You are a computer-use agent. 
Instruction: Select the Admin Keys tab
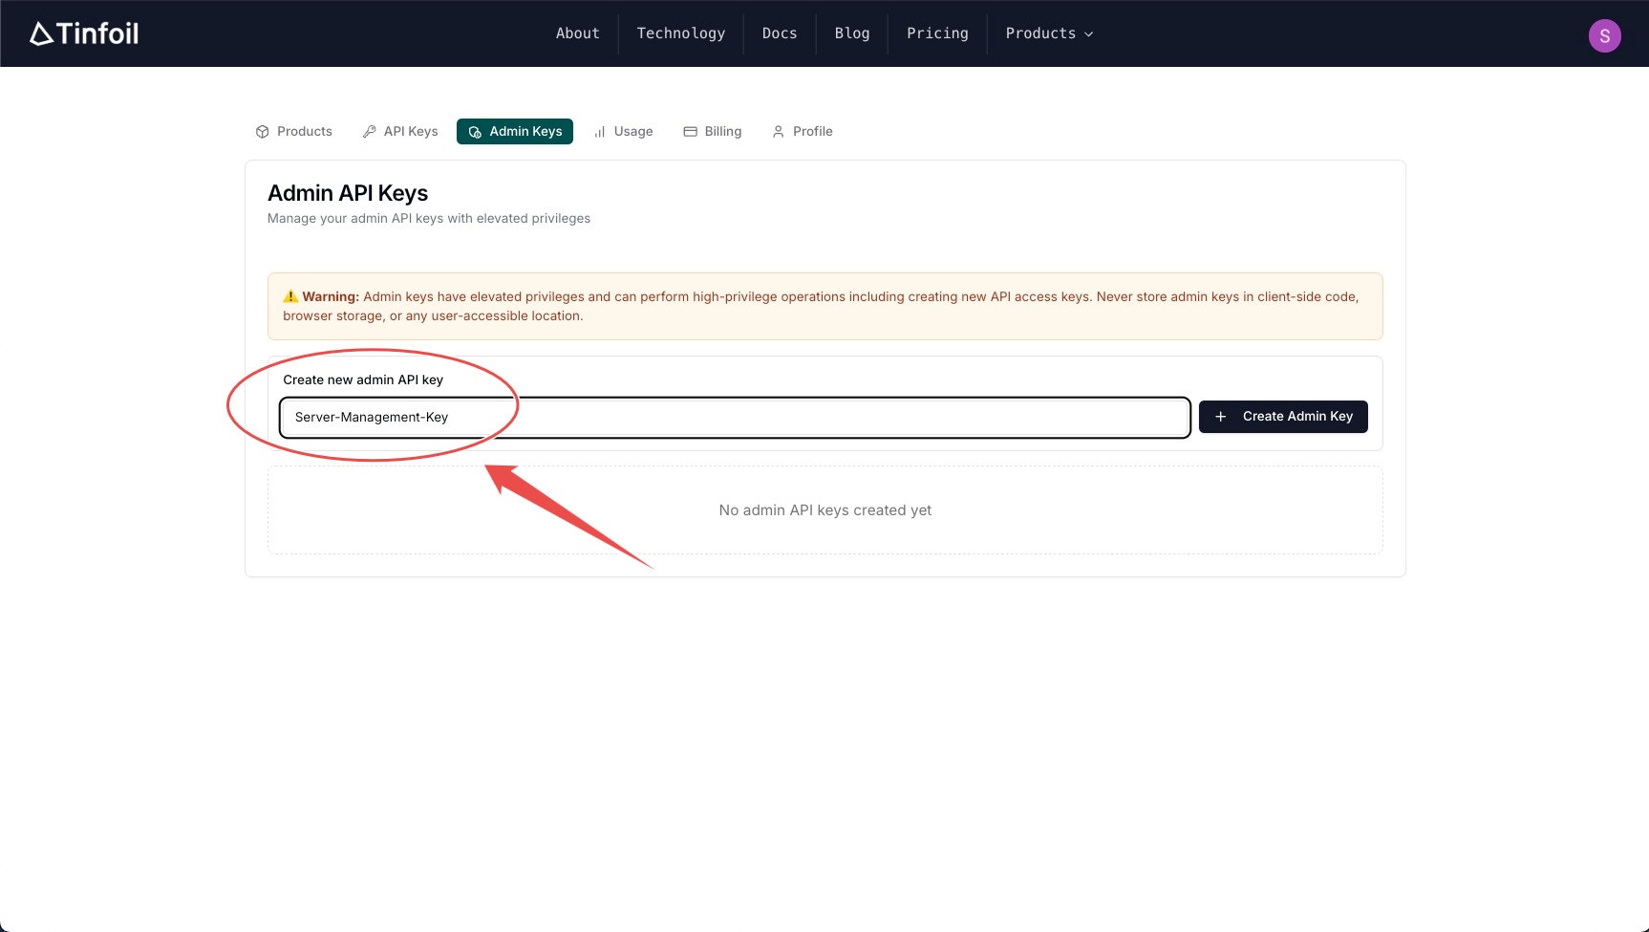click(515, 132)
